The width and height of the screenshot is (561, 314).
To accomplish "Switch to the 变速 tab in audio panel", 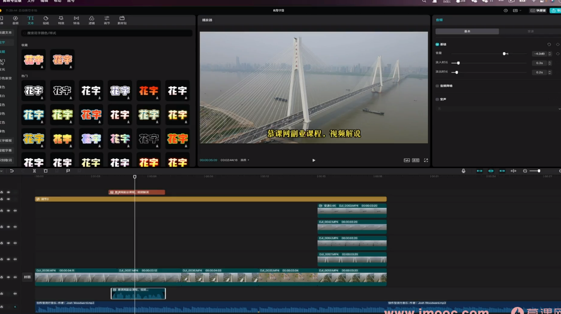I will (531, 32).
